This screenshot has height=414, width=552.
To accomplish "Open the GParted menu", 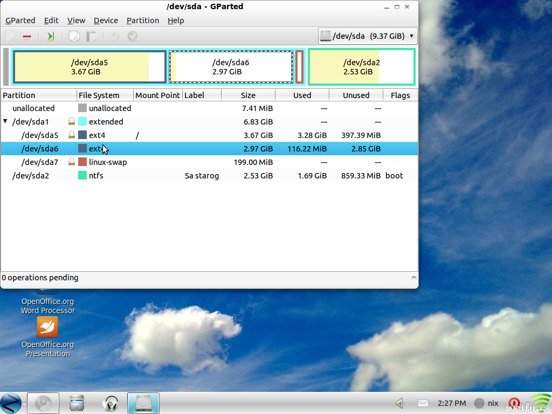I will [20, 20].
